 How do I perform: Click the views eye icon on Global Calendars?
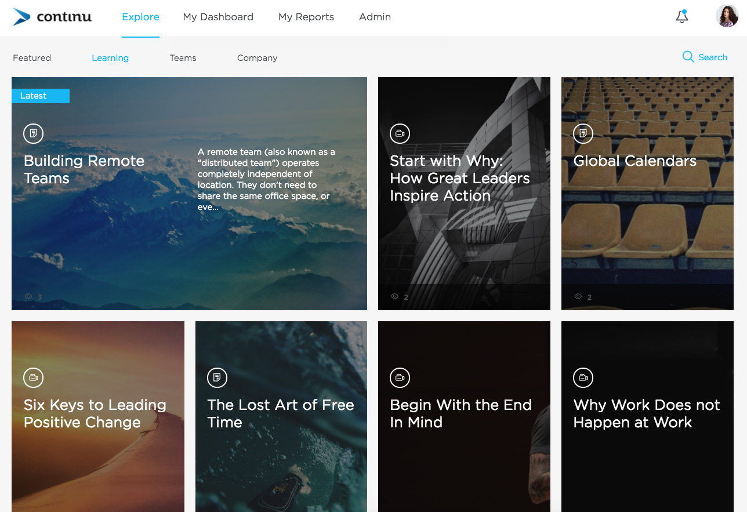(x=578, y=296)
